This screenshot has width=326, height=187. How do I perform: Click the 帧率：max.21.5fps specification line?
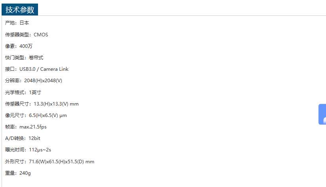pyautogui.click(x=26, y=127)
